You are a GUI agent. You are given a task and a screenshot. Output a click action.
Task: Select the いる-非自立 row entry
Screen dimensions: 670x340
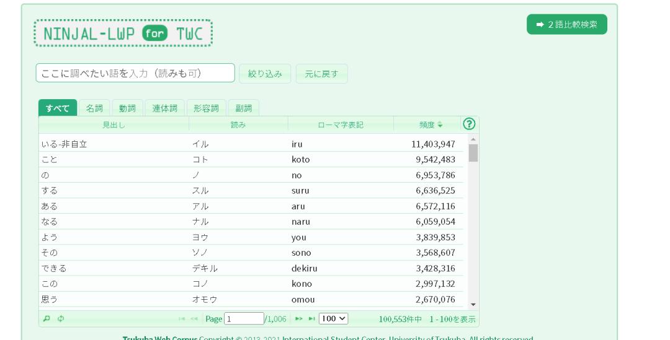64,144
